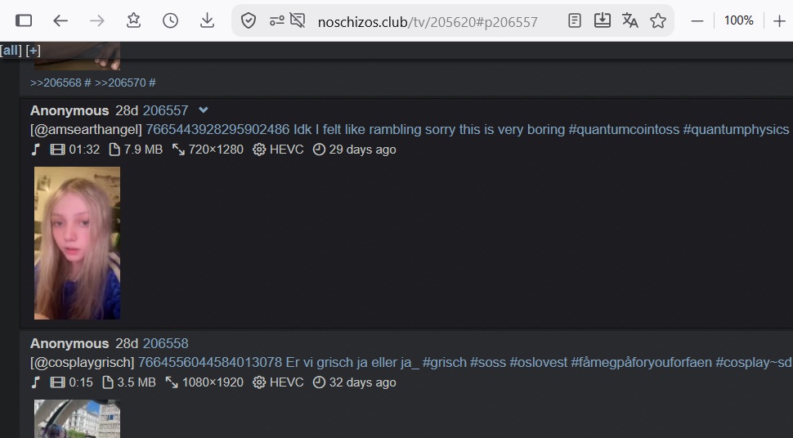Bookmark this page with the star
793x438 pixels.
(x=658, y=20)
